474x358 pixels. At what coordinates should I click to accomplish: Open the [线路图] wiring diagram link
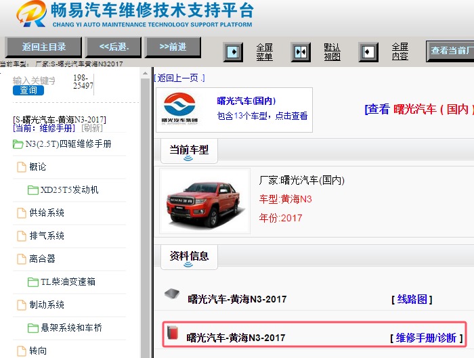click(412, 299)
